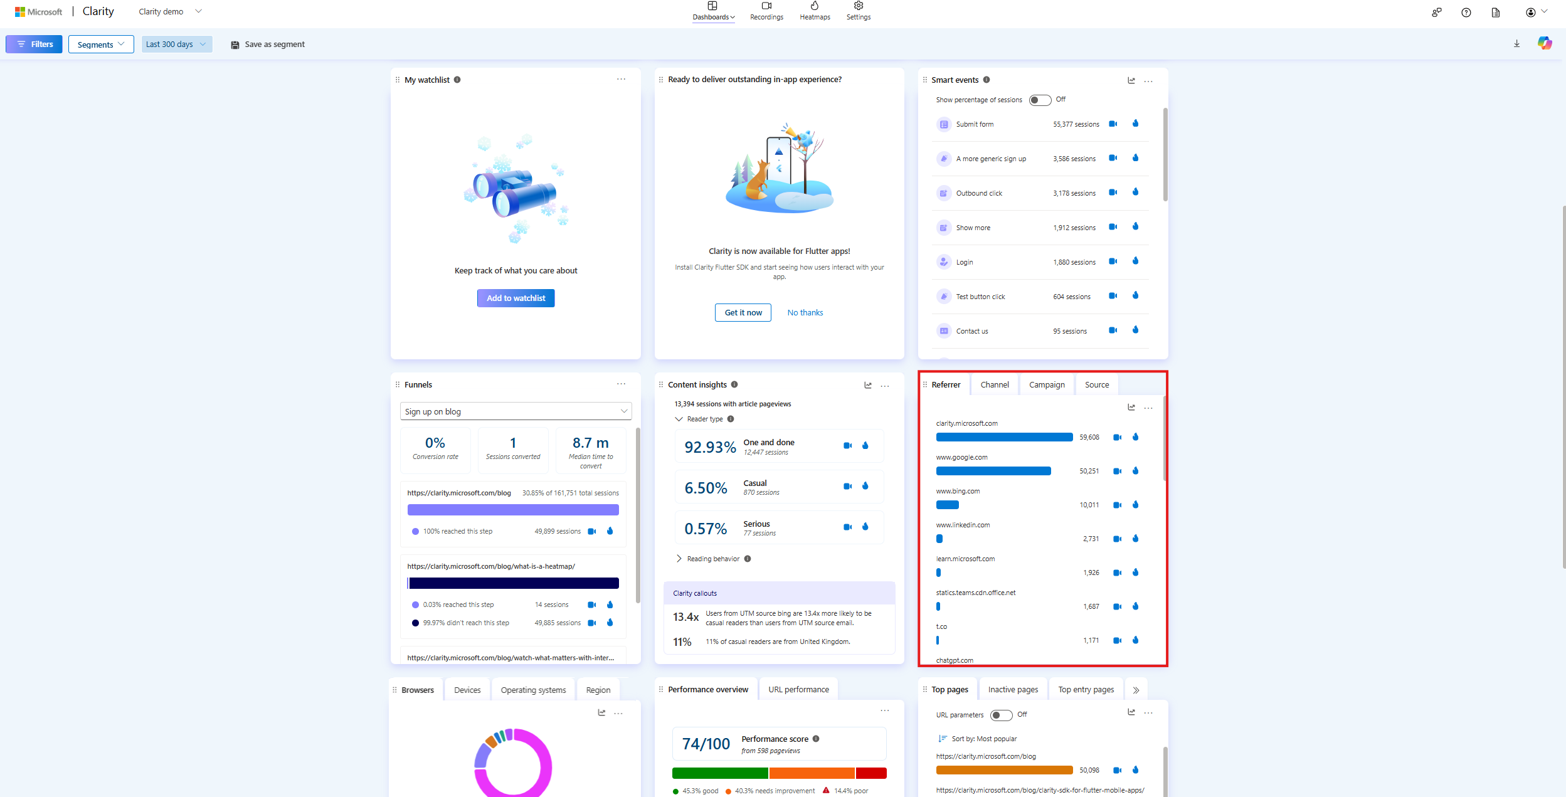Image resolution: width=1566 pixels, height=797 pixels.
Task: Switch to the Campaign tab
Action: coord(1047,384)
